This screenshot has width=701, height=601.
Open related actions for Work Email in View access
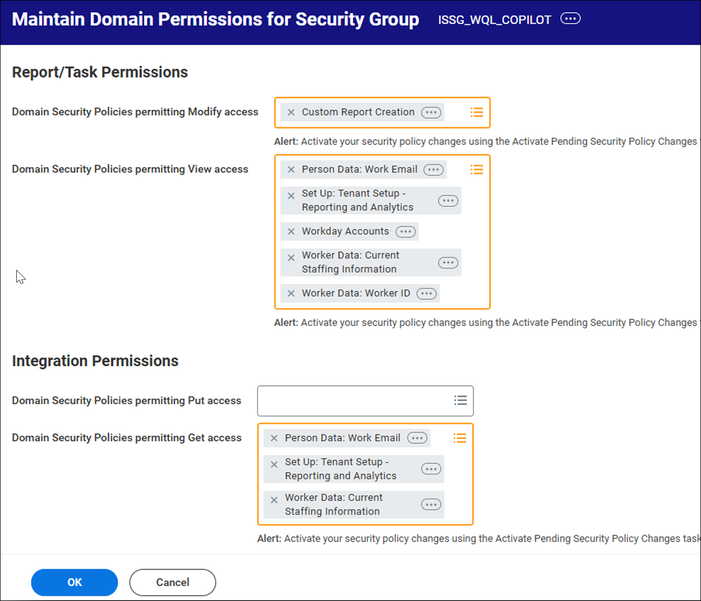coord(433,169)
